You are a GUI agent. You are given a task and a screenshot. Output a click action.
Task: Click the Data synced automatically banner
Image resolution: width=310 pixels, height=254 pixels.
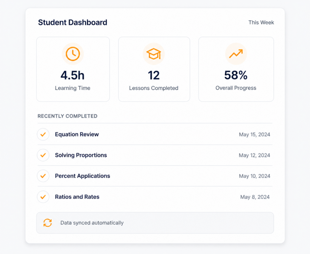click(x=155, y=223)
